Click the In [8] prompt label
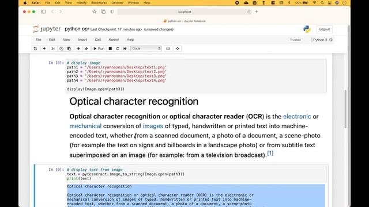369x207 pixels. (56, 63)
